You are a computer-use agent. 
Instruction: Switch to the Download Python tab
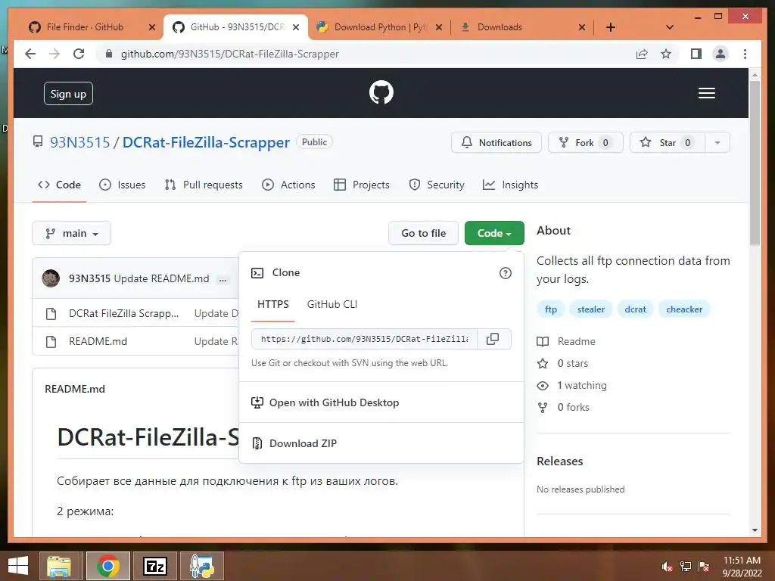378,27
